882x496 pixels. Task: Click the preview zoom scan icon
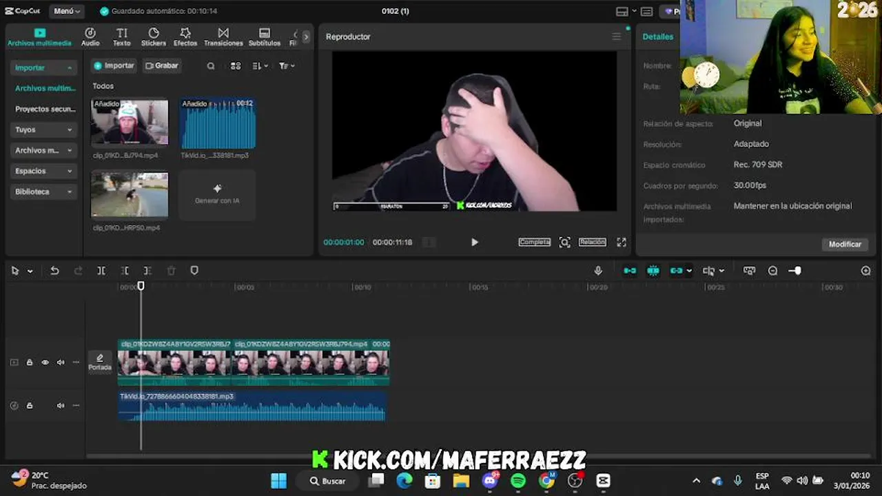point(565,242)
